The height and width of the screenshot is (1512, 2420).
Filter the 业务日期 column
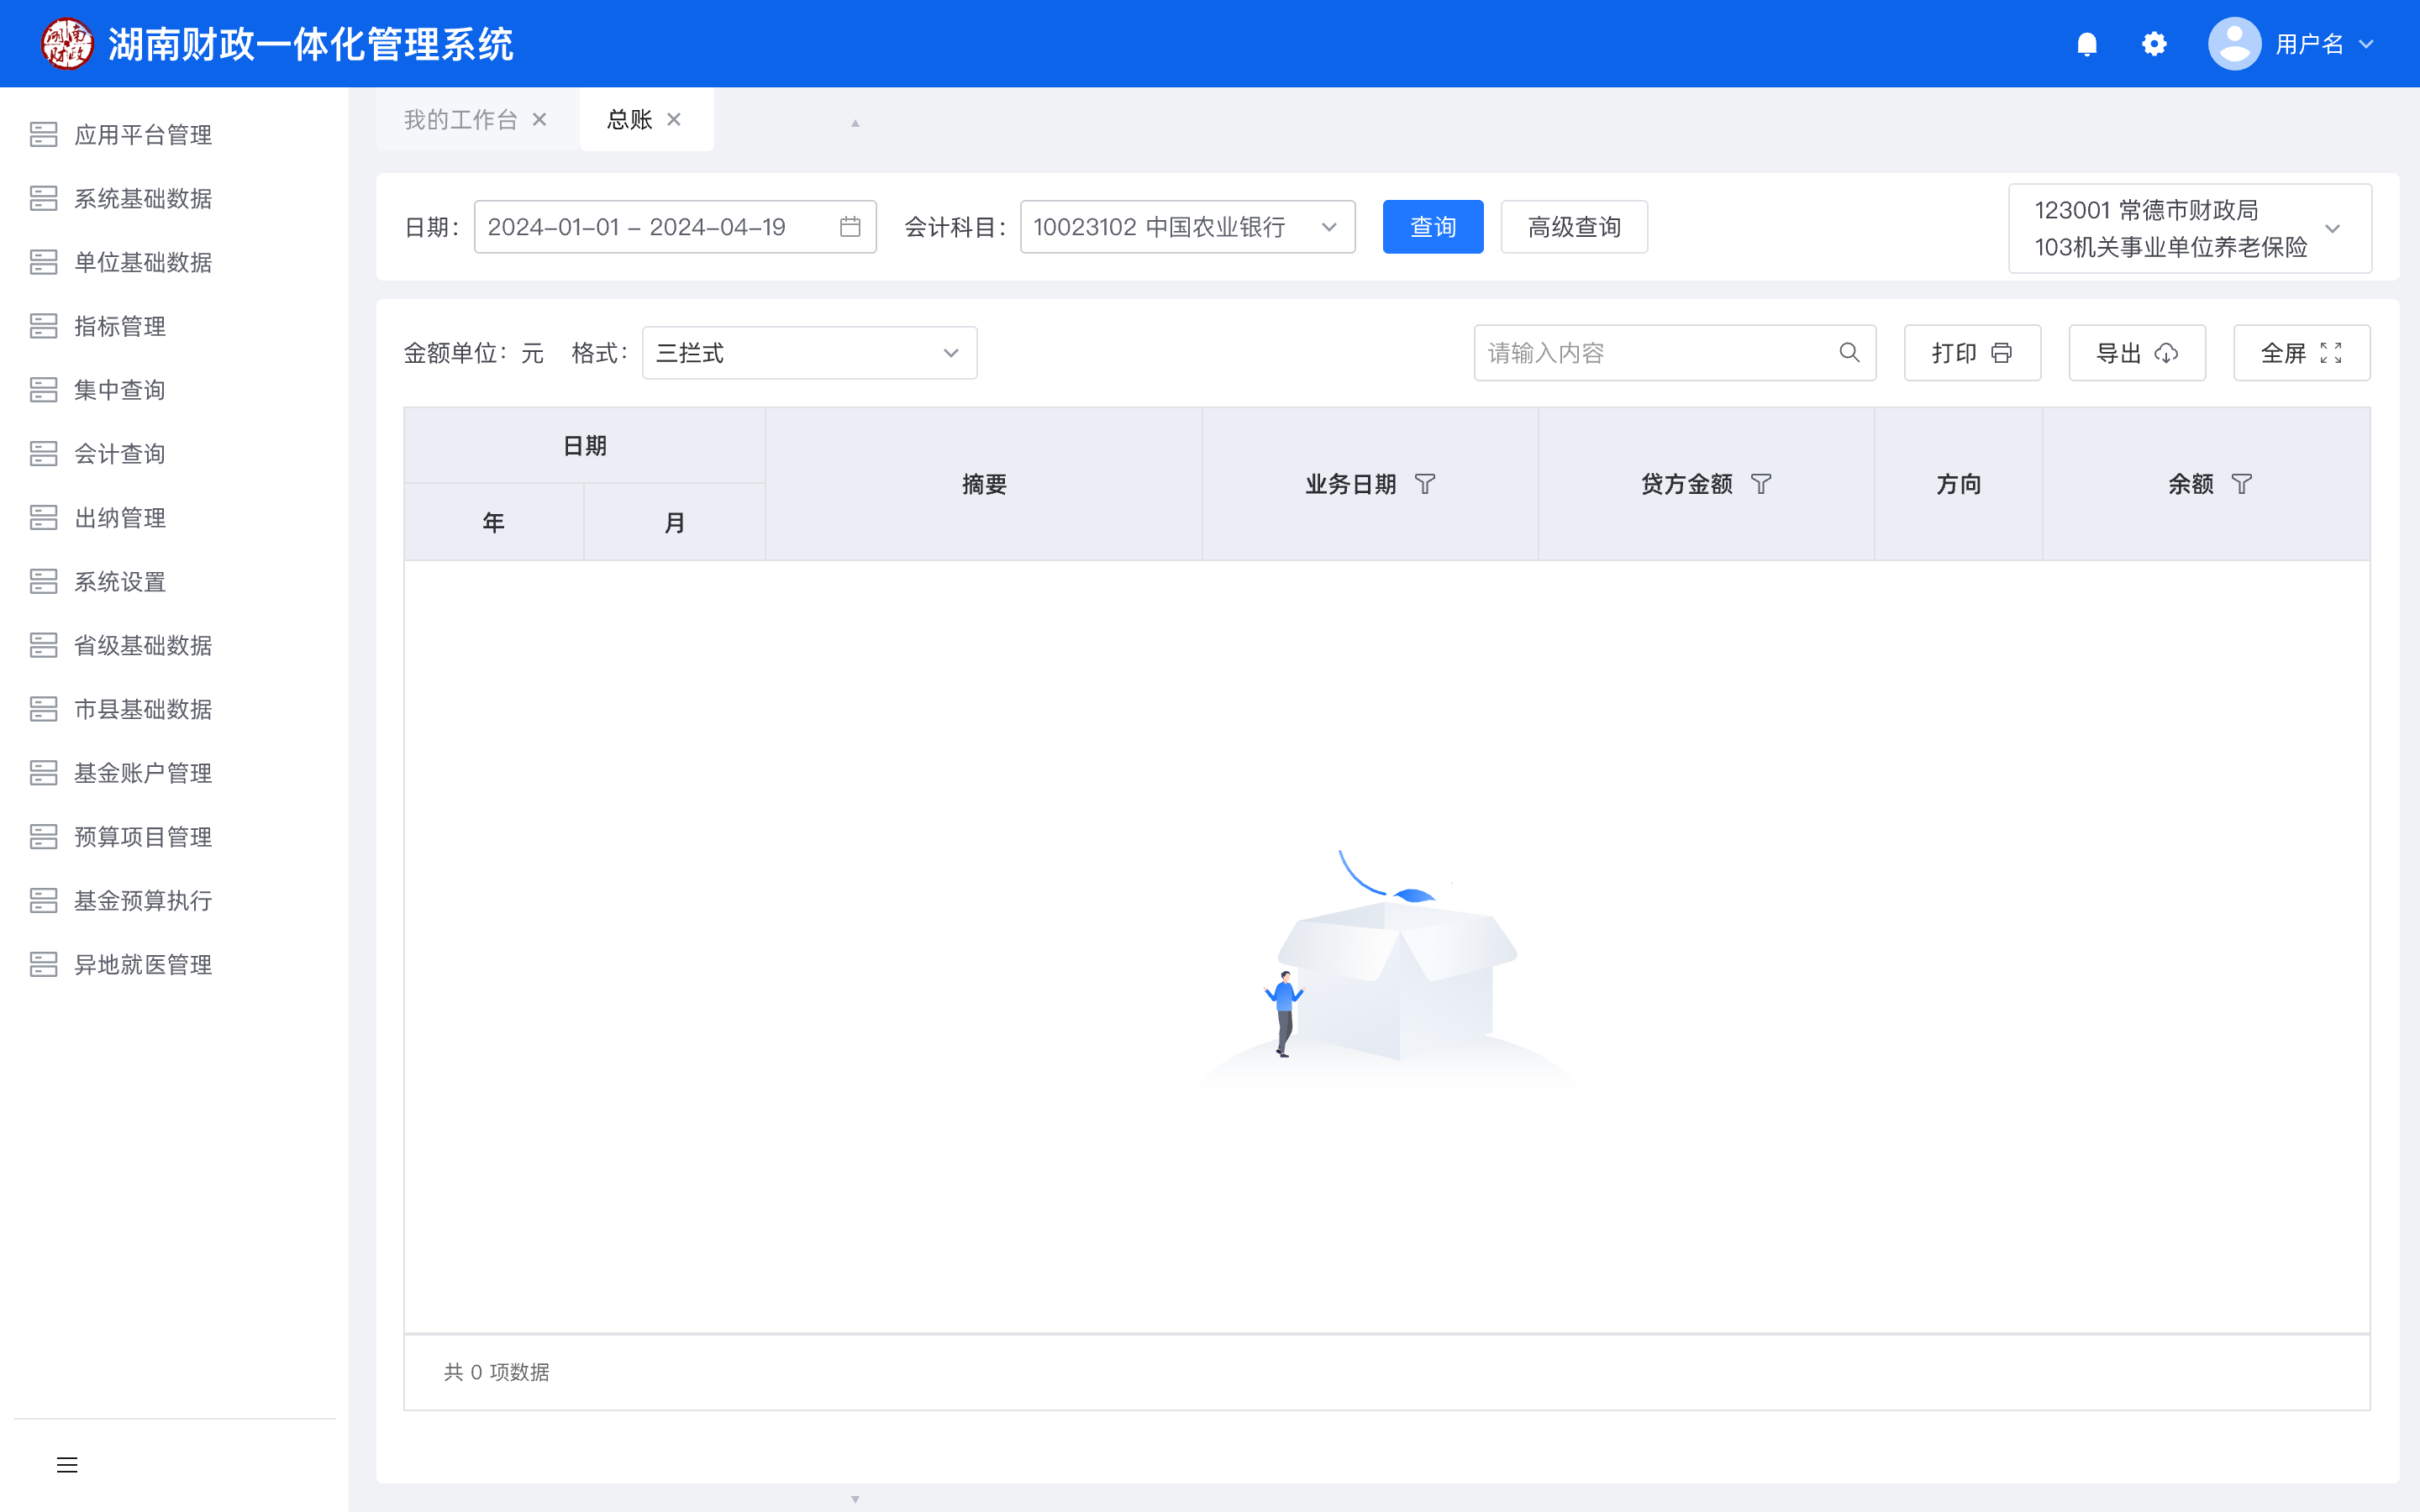(x=1425, y=484)
